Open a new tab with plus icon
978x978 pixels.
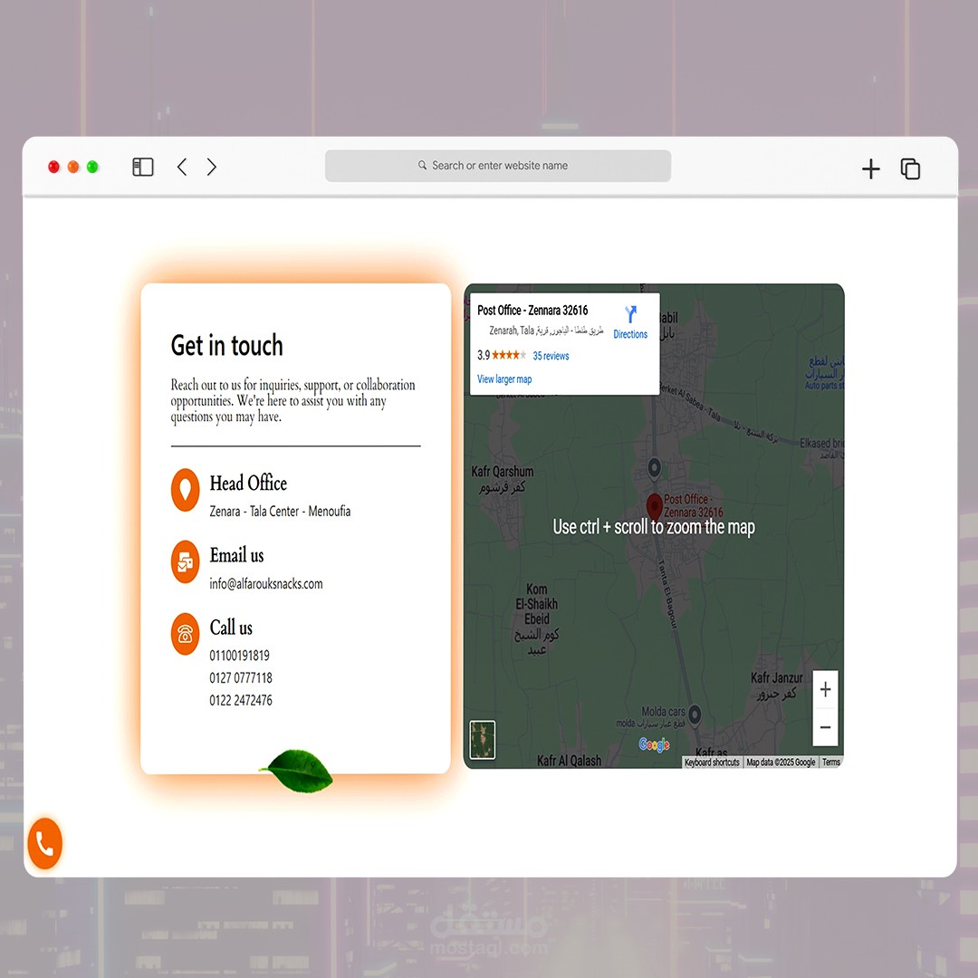point(871,168)
